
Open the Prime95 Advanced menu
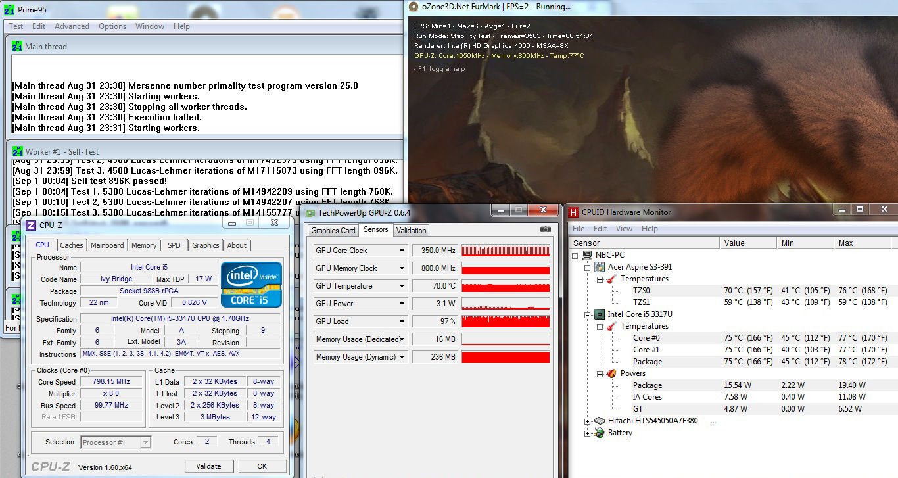(72, 26)
